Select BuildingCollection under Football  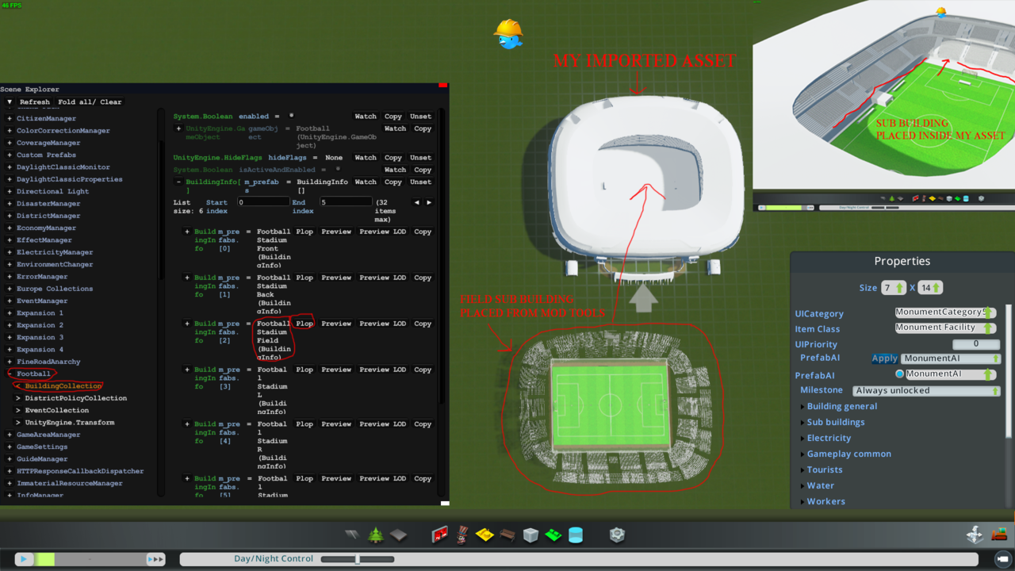pos(63,386)
